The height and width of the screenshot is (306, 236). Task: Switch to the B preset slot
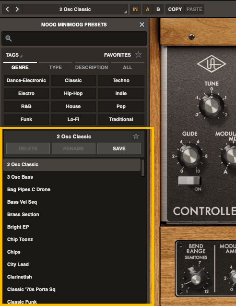pyautogui.click(x=158, y=9)
